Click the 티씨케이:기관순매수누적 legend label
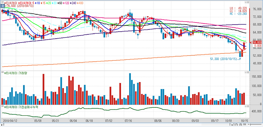Viewport: 263px width, 127px height. click(x=21, y=107)
